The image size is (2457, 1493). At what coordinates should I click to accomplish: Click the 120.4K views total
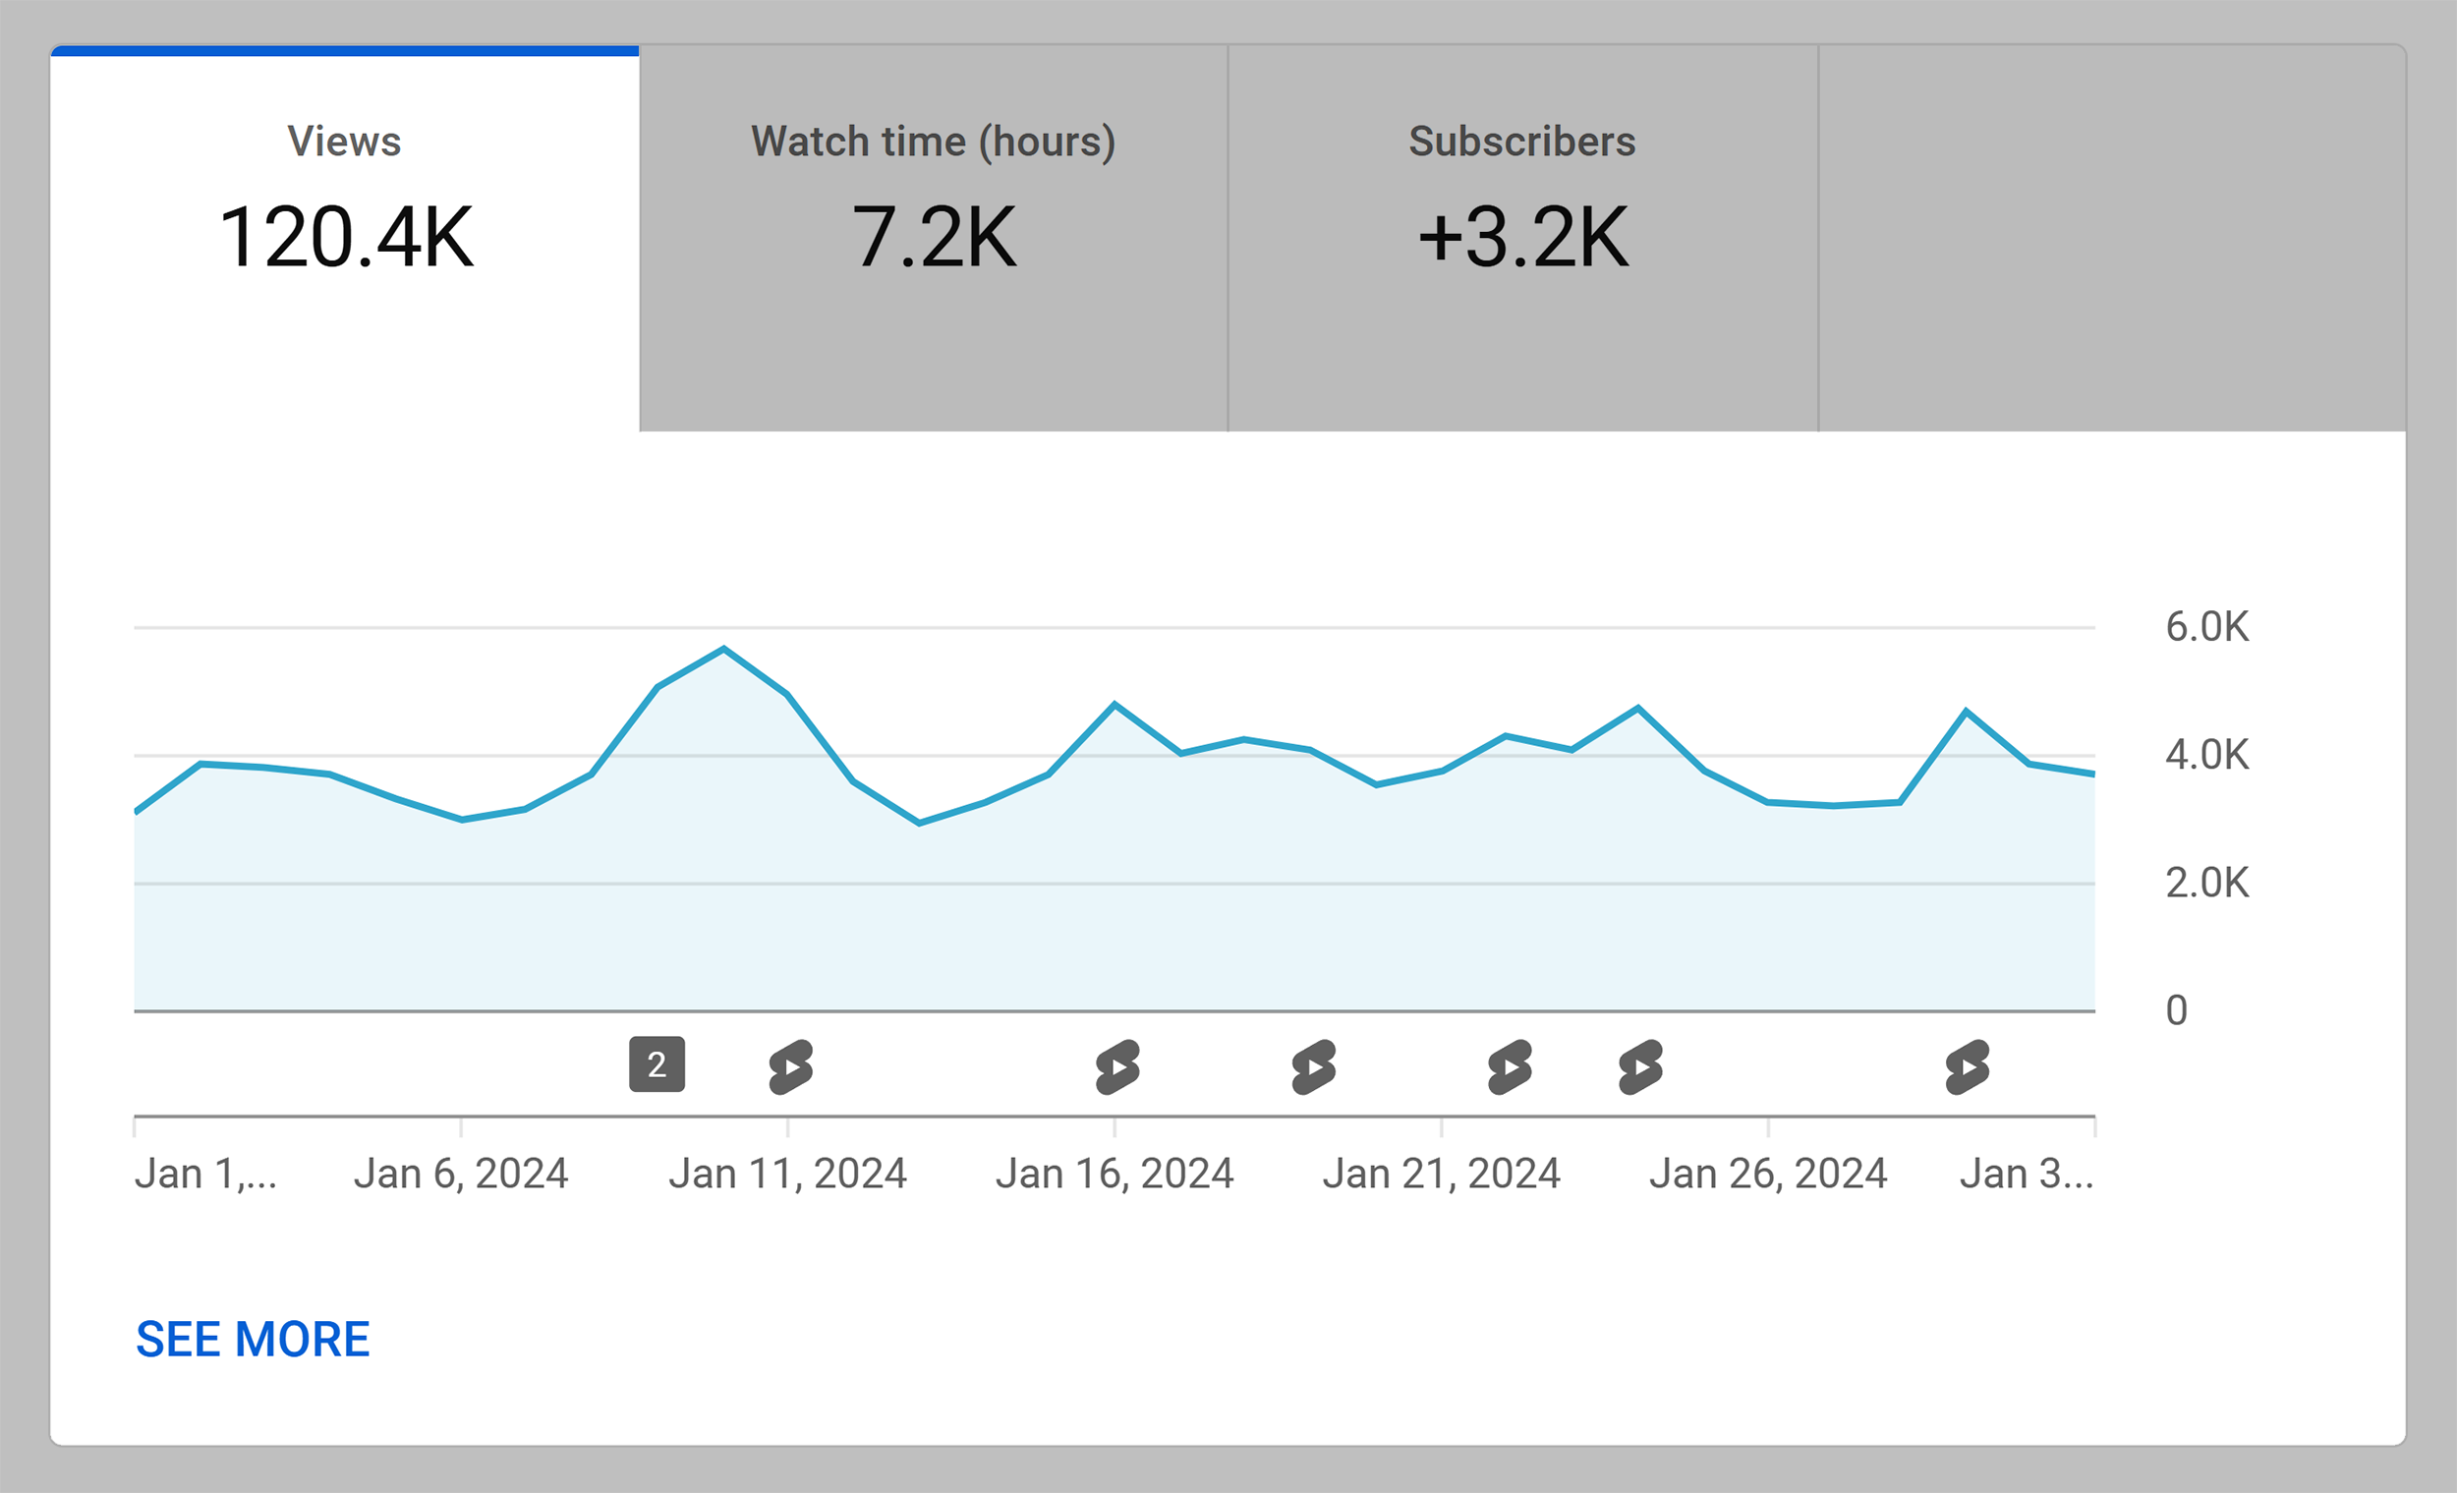[345, 237]
